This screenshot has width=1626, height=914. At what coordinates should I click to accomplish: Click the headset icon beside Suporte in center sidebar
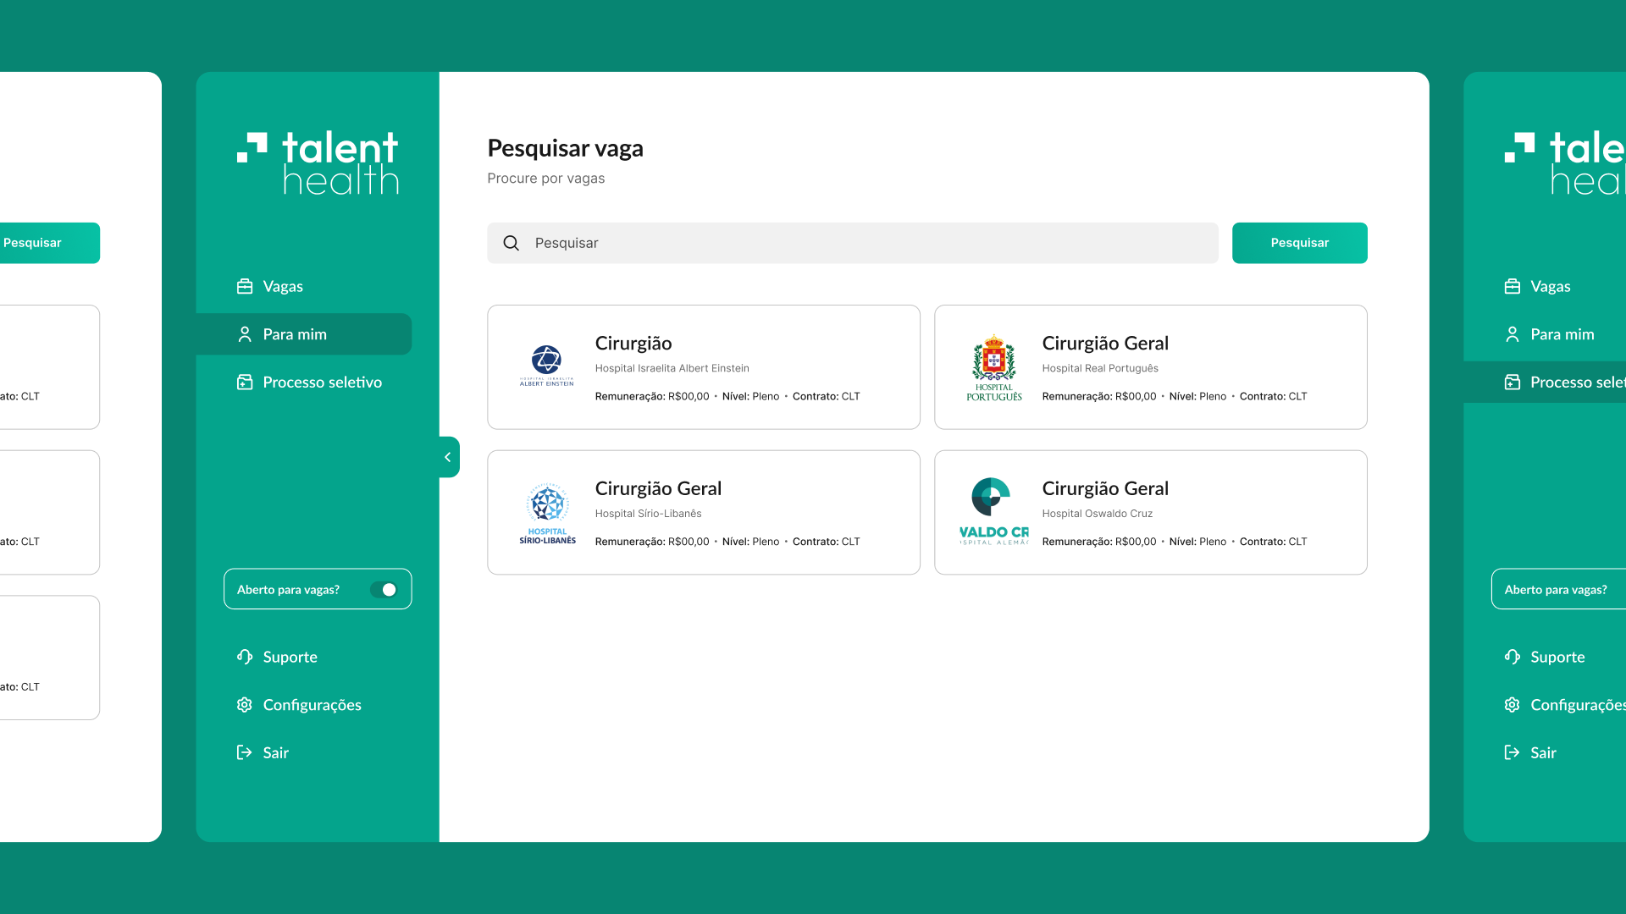[245, 657]
